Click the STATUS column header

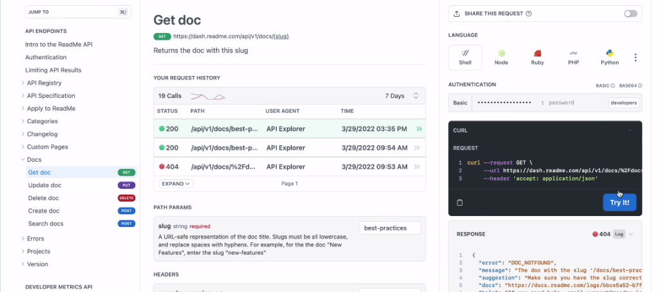tap(168, 111)
